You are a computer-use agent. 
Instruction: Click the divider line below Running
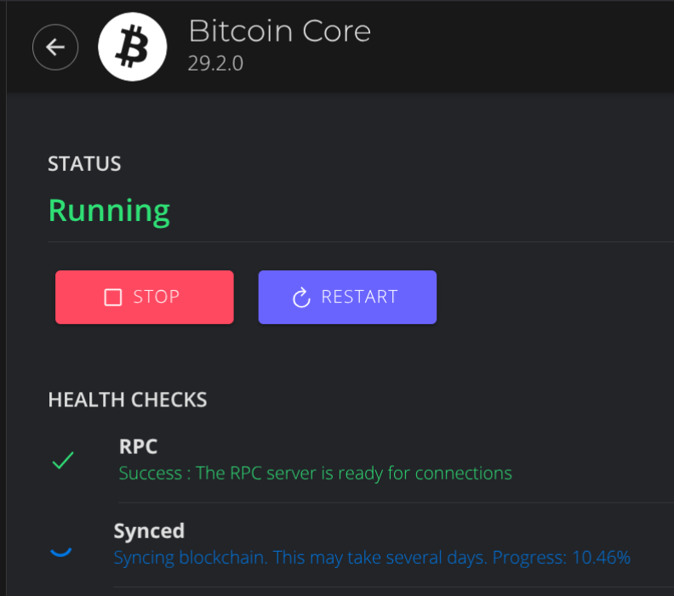pyautogui.click(x=357, y=242)
